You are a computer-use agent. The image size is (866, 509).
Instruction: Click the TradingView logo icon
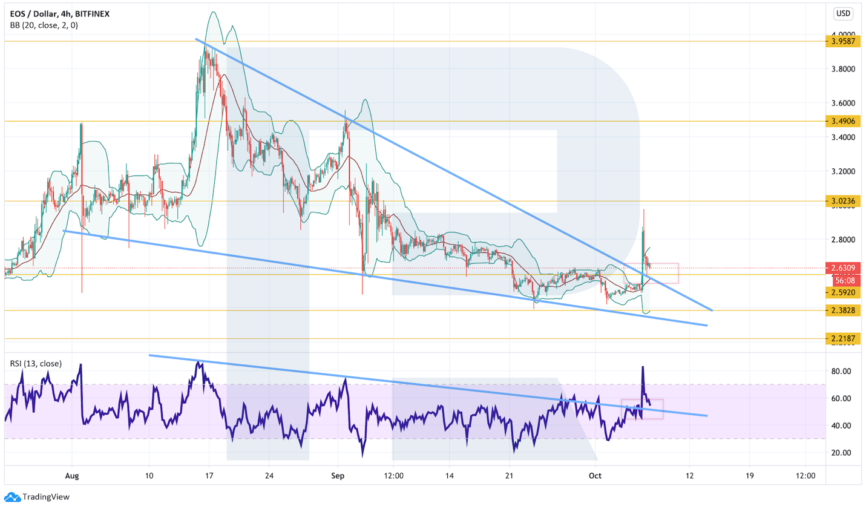click(x=12, y=497)
